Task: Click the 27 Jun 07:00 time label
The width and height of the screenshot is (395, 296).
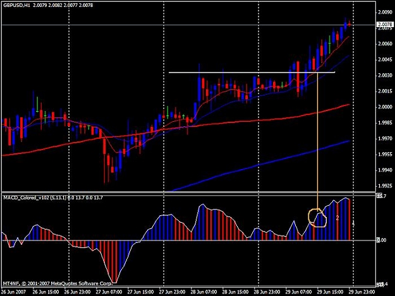Action: click(109, 292)
